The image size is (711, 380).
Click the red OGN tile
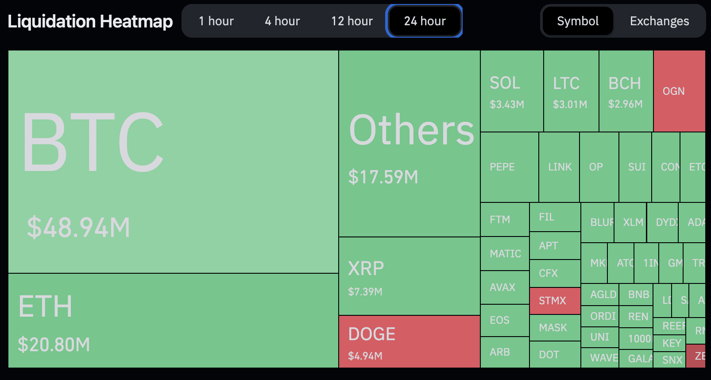(679, 91)
